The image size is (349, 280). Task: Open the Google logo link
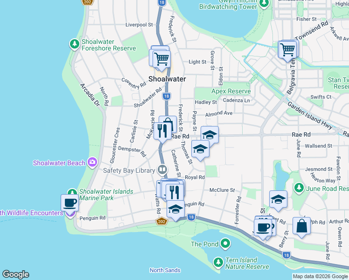point(16,274)
